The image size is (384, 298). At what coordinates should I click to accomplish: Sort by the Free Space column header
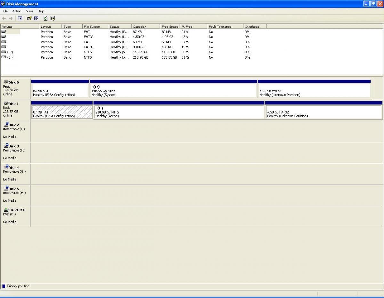(170, 27)
